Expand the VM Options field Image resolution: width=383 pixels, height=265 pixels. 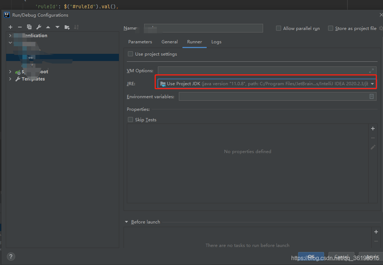(371, 71)
